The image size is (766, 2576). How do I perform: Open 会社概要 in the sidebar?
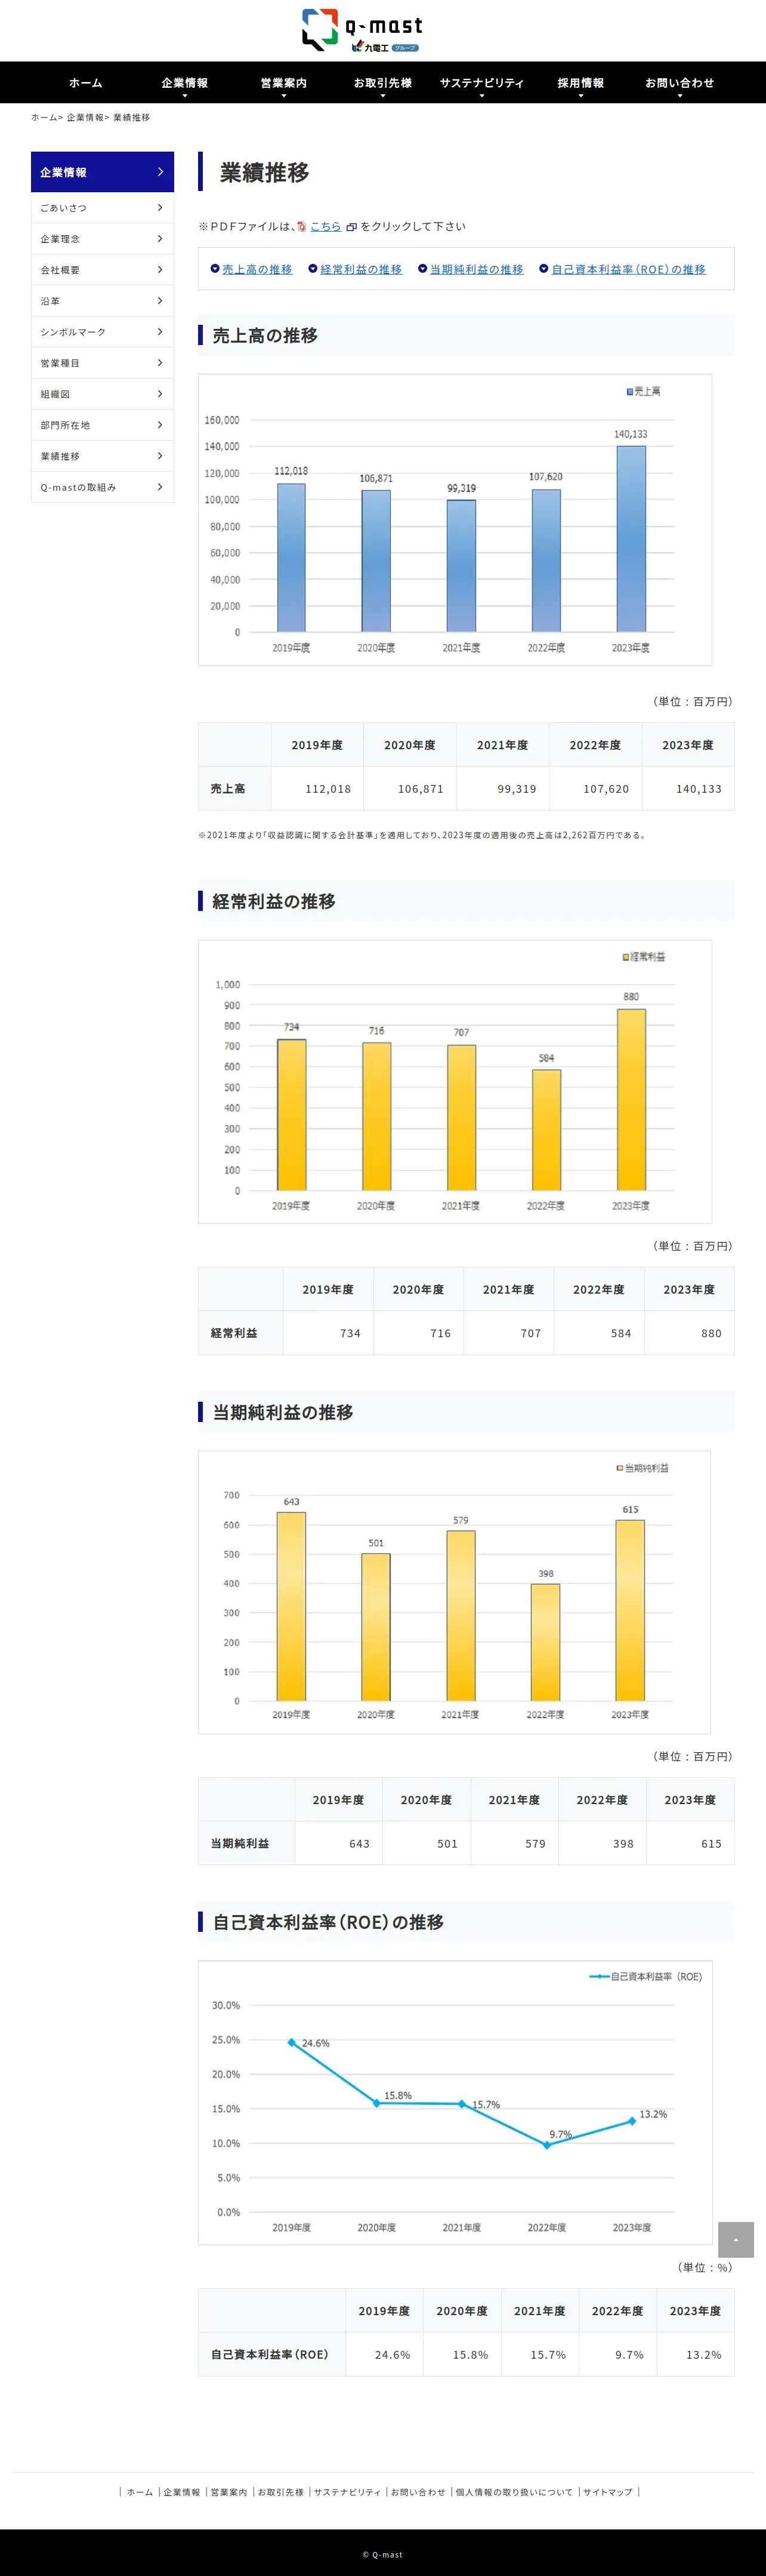tap(103, 270)
